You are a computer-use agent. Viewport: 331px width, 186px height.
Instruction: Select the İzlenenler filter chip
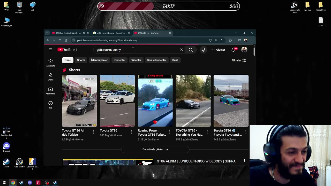(119, 60)
